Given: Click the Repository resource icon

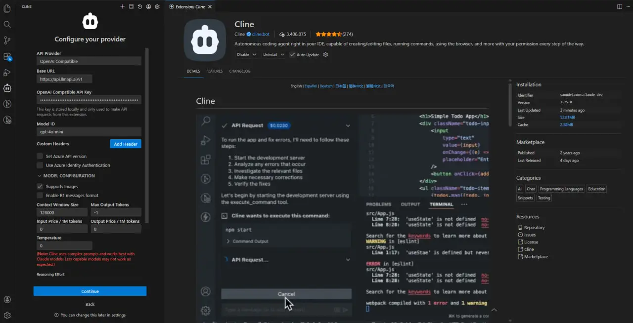Looking at the screenshot, I should tap(520, 228).
